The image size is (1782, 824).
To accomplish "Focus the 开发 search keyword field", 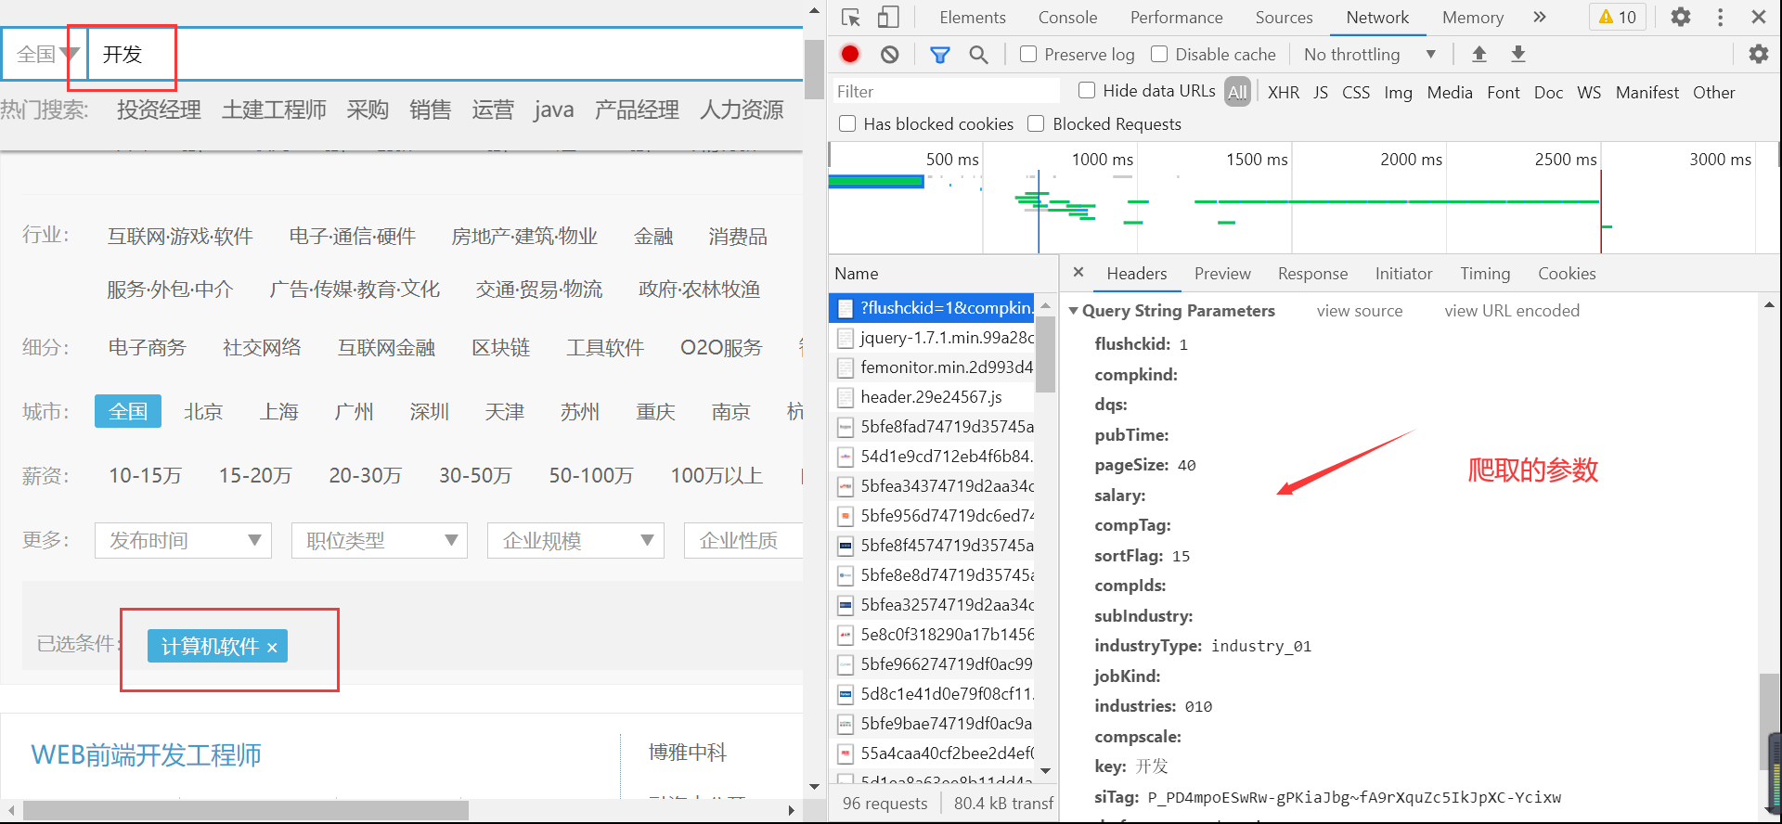I will click(445, 54).
